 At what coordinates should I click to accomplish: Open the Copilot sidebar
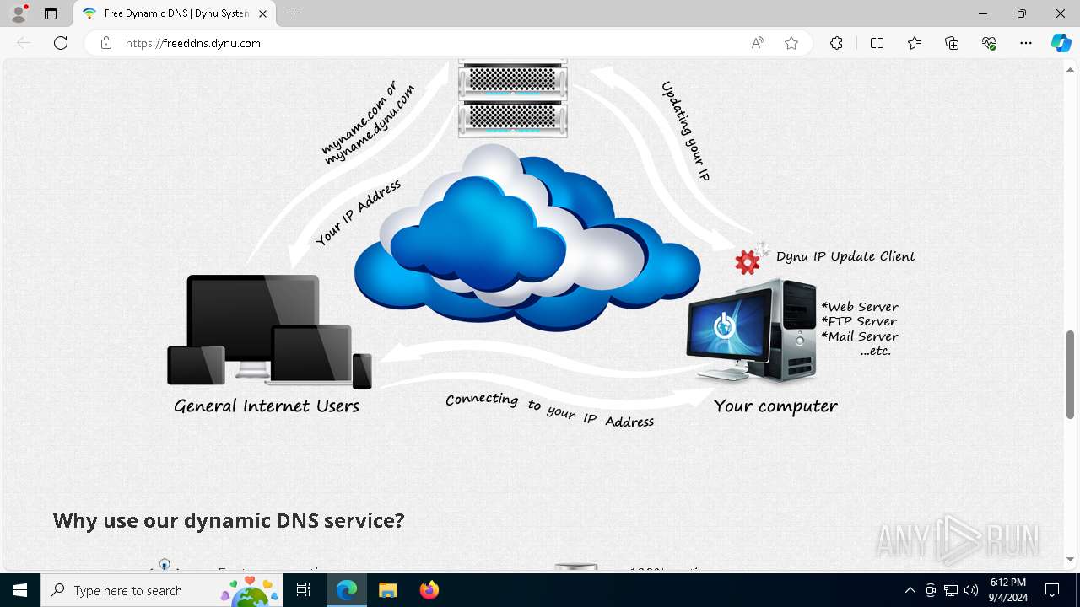(x=1061, y=43)
